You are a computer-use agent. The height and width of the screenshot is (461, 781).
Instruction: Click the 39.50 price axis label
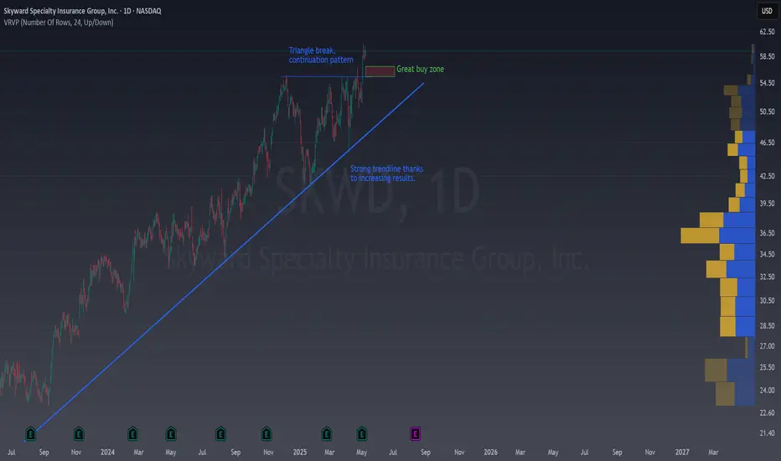coord(767,204)
